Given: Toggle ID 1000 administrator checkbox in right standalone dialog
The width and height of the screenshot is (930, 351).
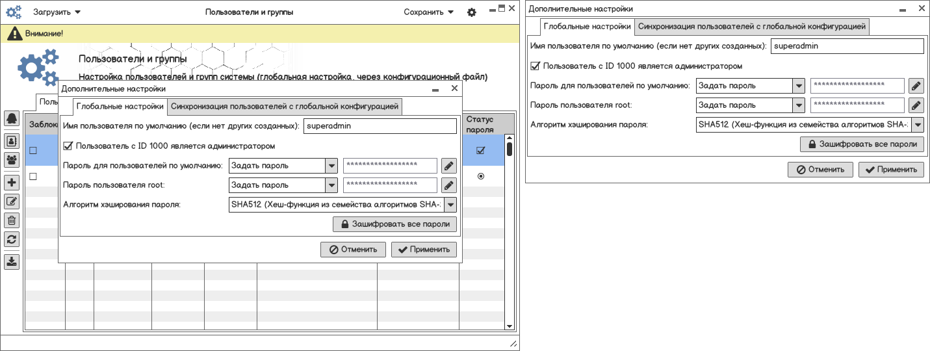Looking at the screenshot, I should tap(536, 66).
